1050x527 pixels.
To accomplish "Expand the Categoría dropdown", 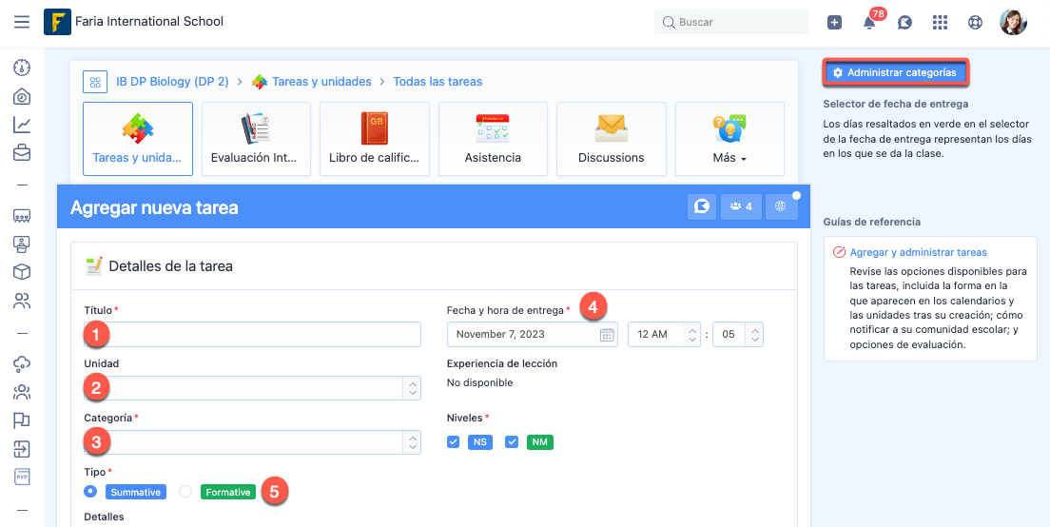I will coord(412,442).
